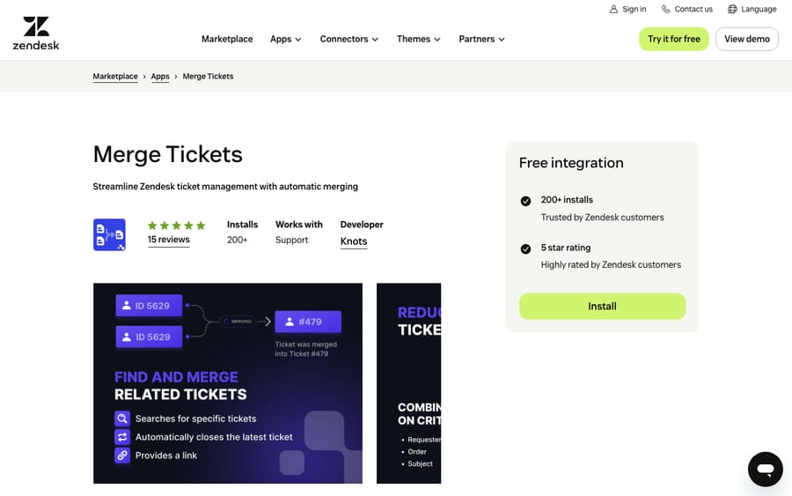Click the Contact us phone icon
Image resolution: width=792 pixels, height=496 pixels.
666,9
